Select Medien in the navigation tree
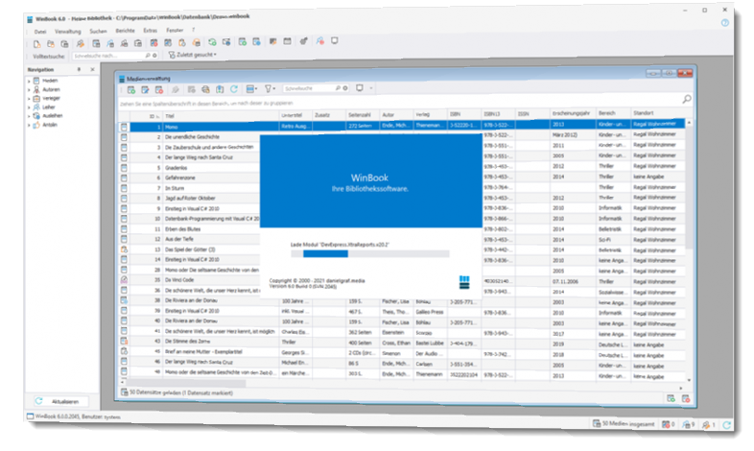Viewport: 754px width, 451px height. point(50,81)
